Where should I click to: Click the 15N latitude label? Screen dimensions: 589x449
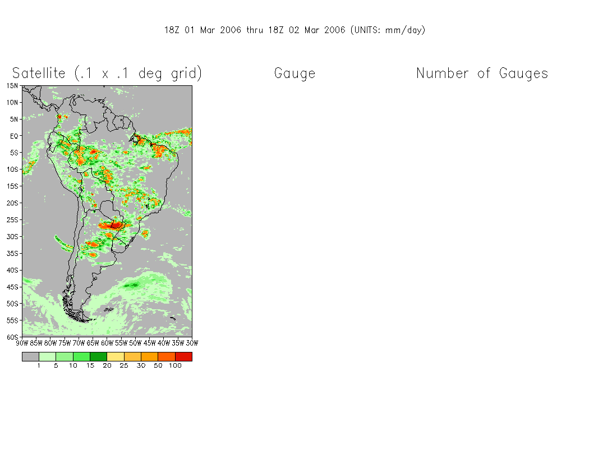click(12, 86)
